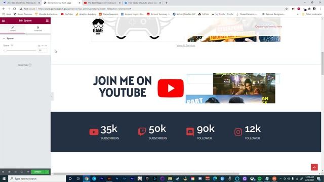Toggle Responsive Mode icon

point(22,172)
